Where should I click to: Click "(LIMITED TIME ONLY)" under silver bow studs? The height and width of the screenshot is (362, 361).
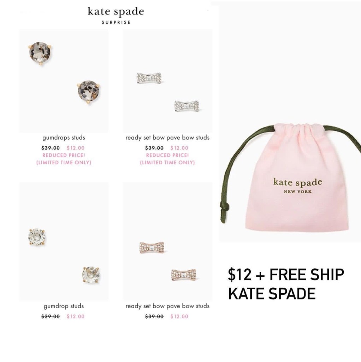167,163
